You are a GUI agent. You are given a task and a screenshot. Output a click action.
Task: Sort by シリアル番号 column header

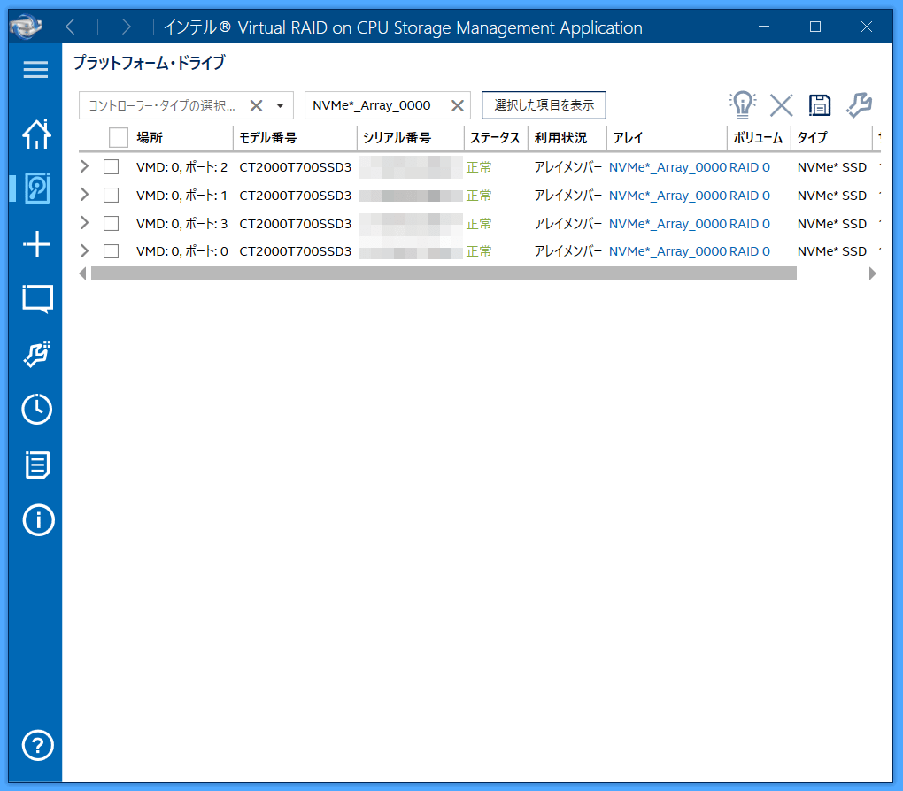[397, 138]
